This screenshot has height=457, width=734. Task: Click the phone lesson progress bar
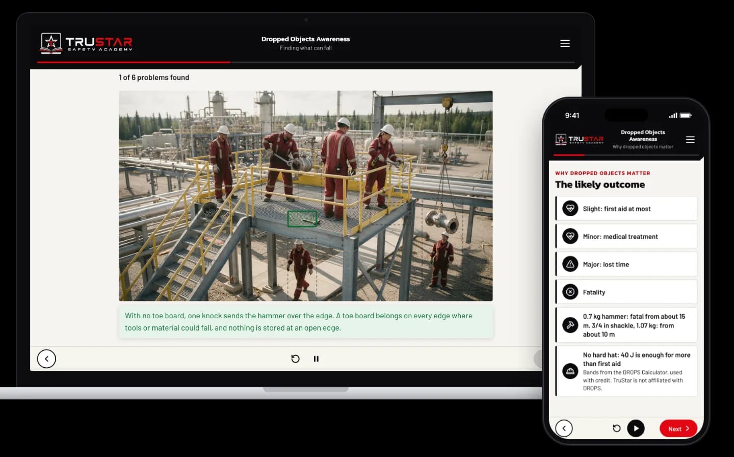pos(626,155)
